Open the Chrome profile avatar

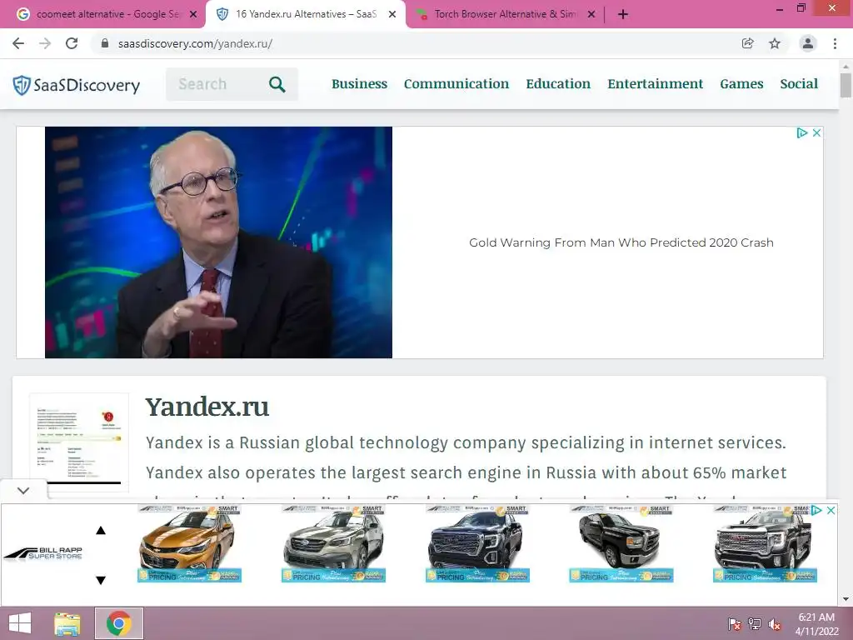tap(808, 43)
